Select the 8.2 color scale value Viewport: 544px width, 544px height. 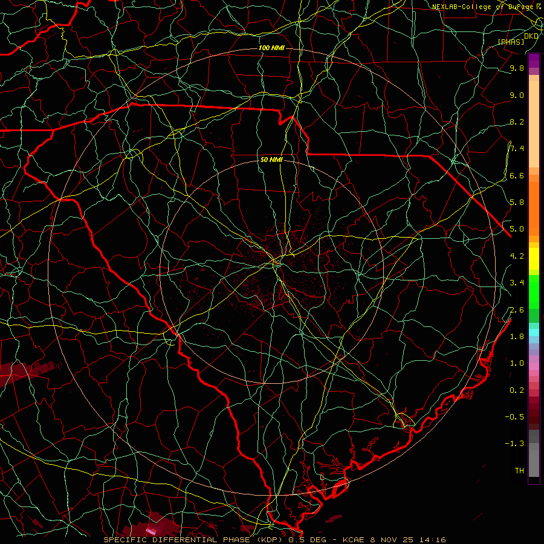pyautogui.click(x=517, y=121)
